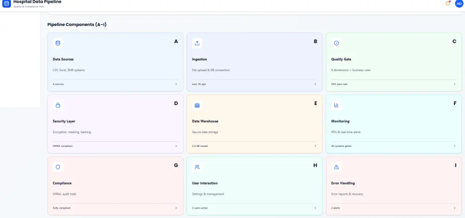Click 'KPIs & real-time alerts' description

coord(346,132)
